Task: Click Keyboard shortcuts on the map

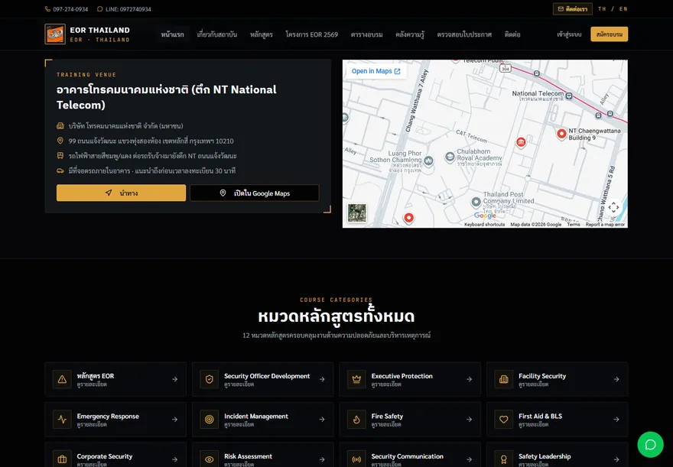Action: (x=485, y=224)
